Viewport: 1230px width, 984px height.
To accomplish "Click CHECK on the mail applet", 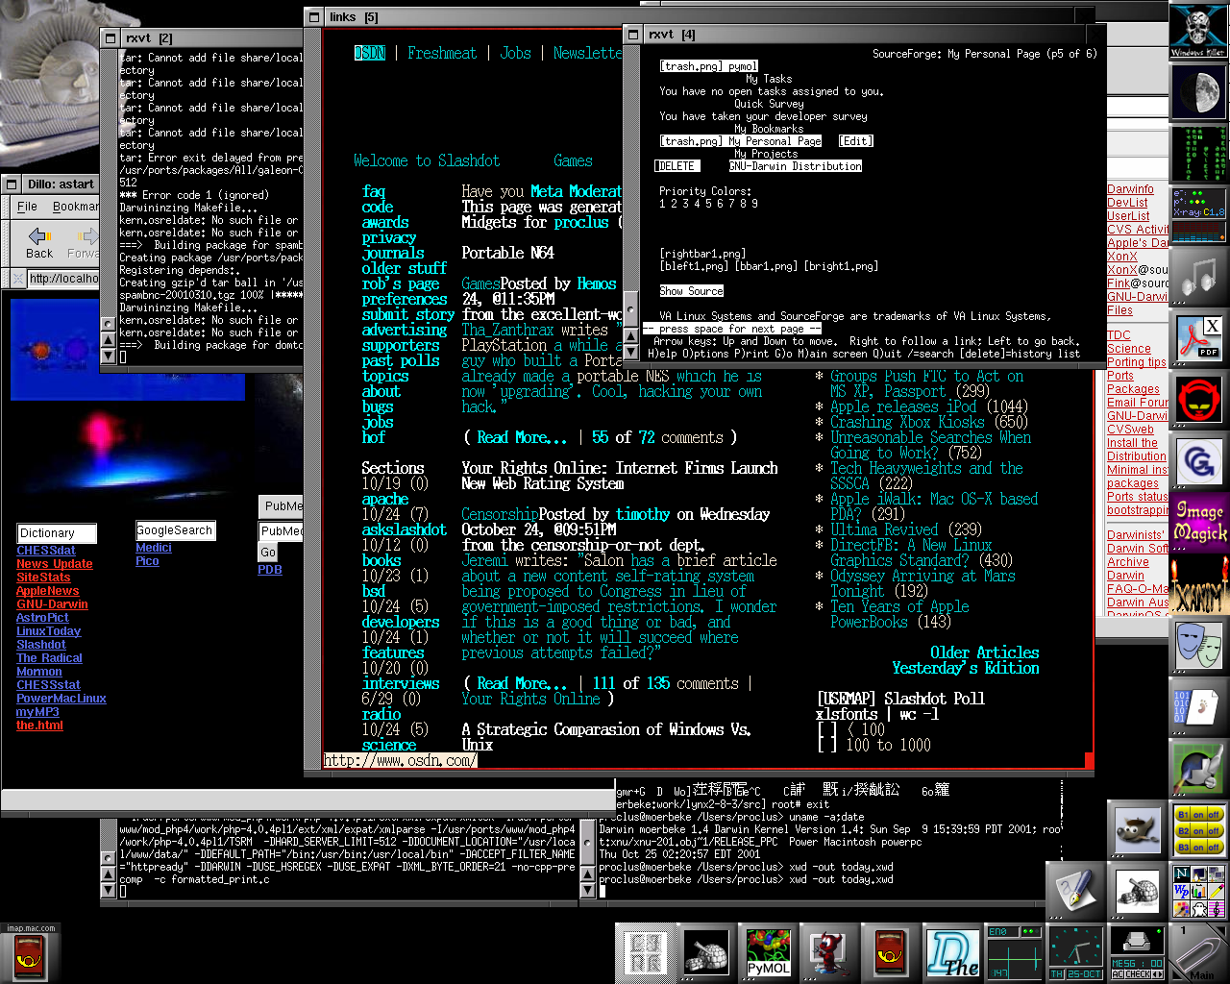I will (x=1138, y=974).
